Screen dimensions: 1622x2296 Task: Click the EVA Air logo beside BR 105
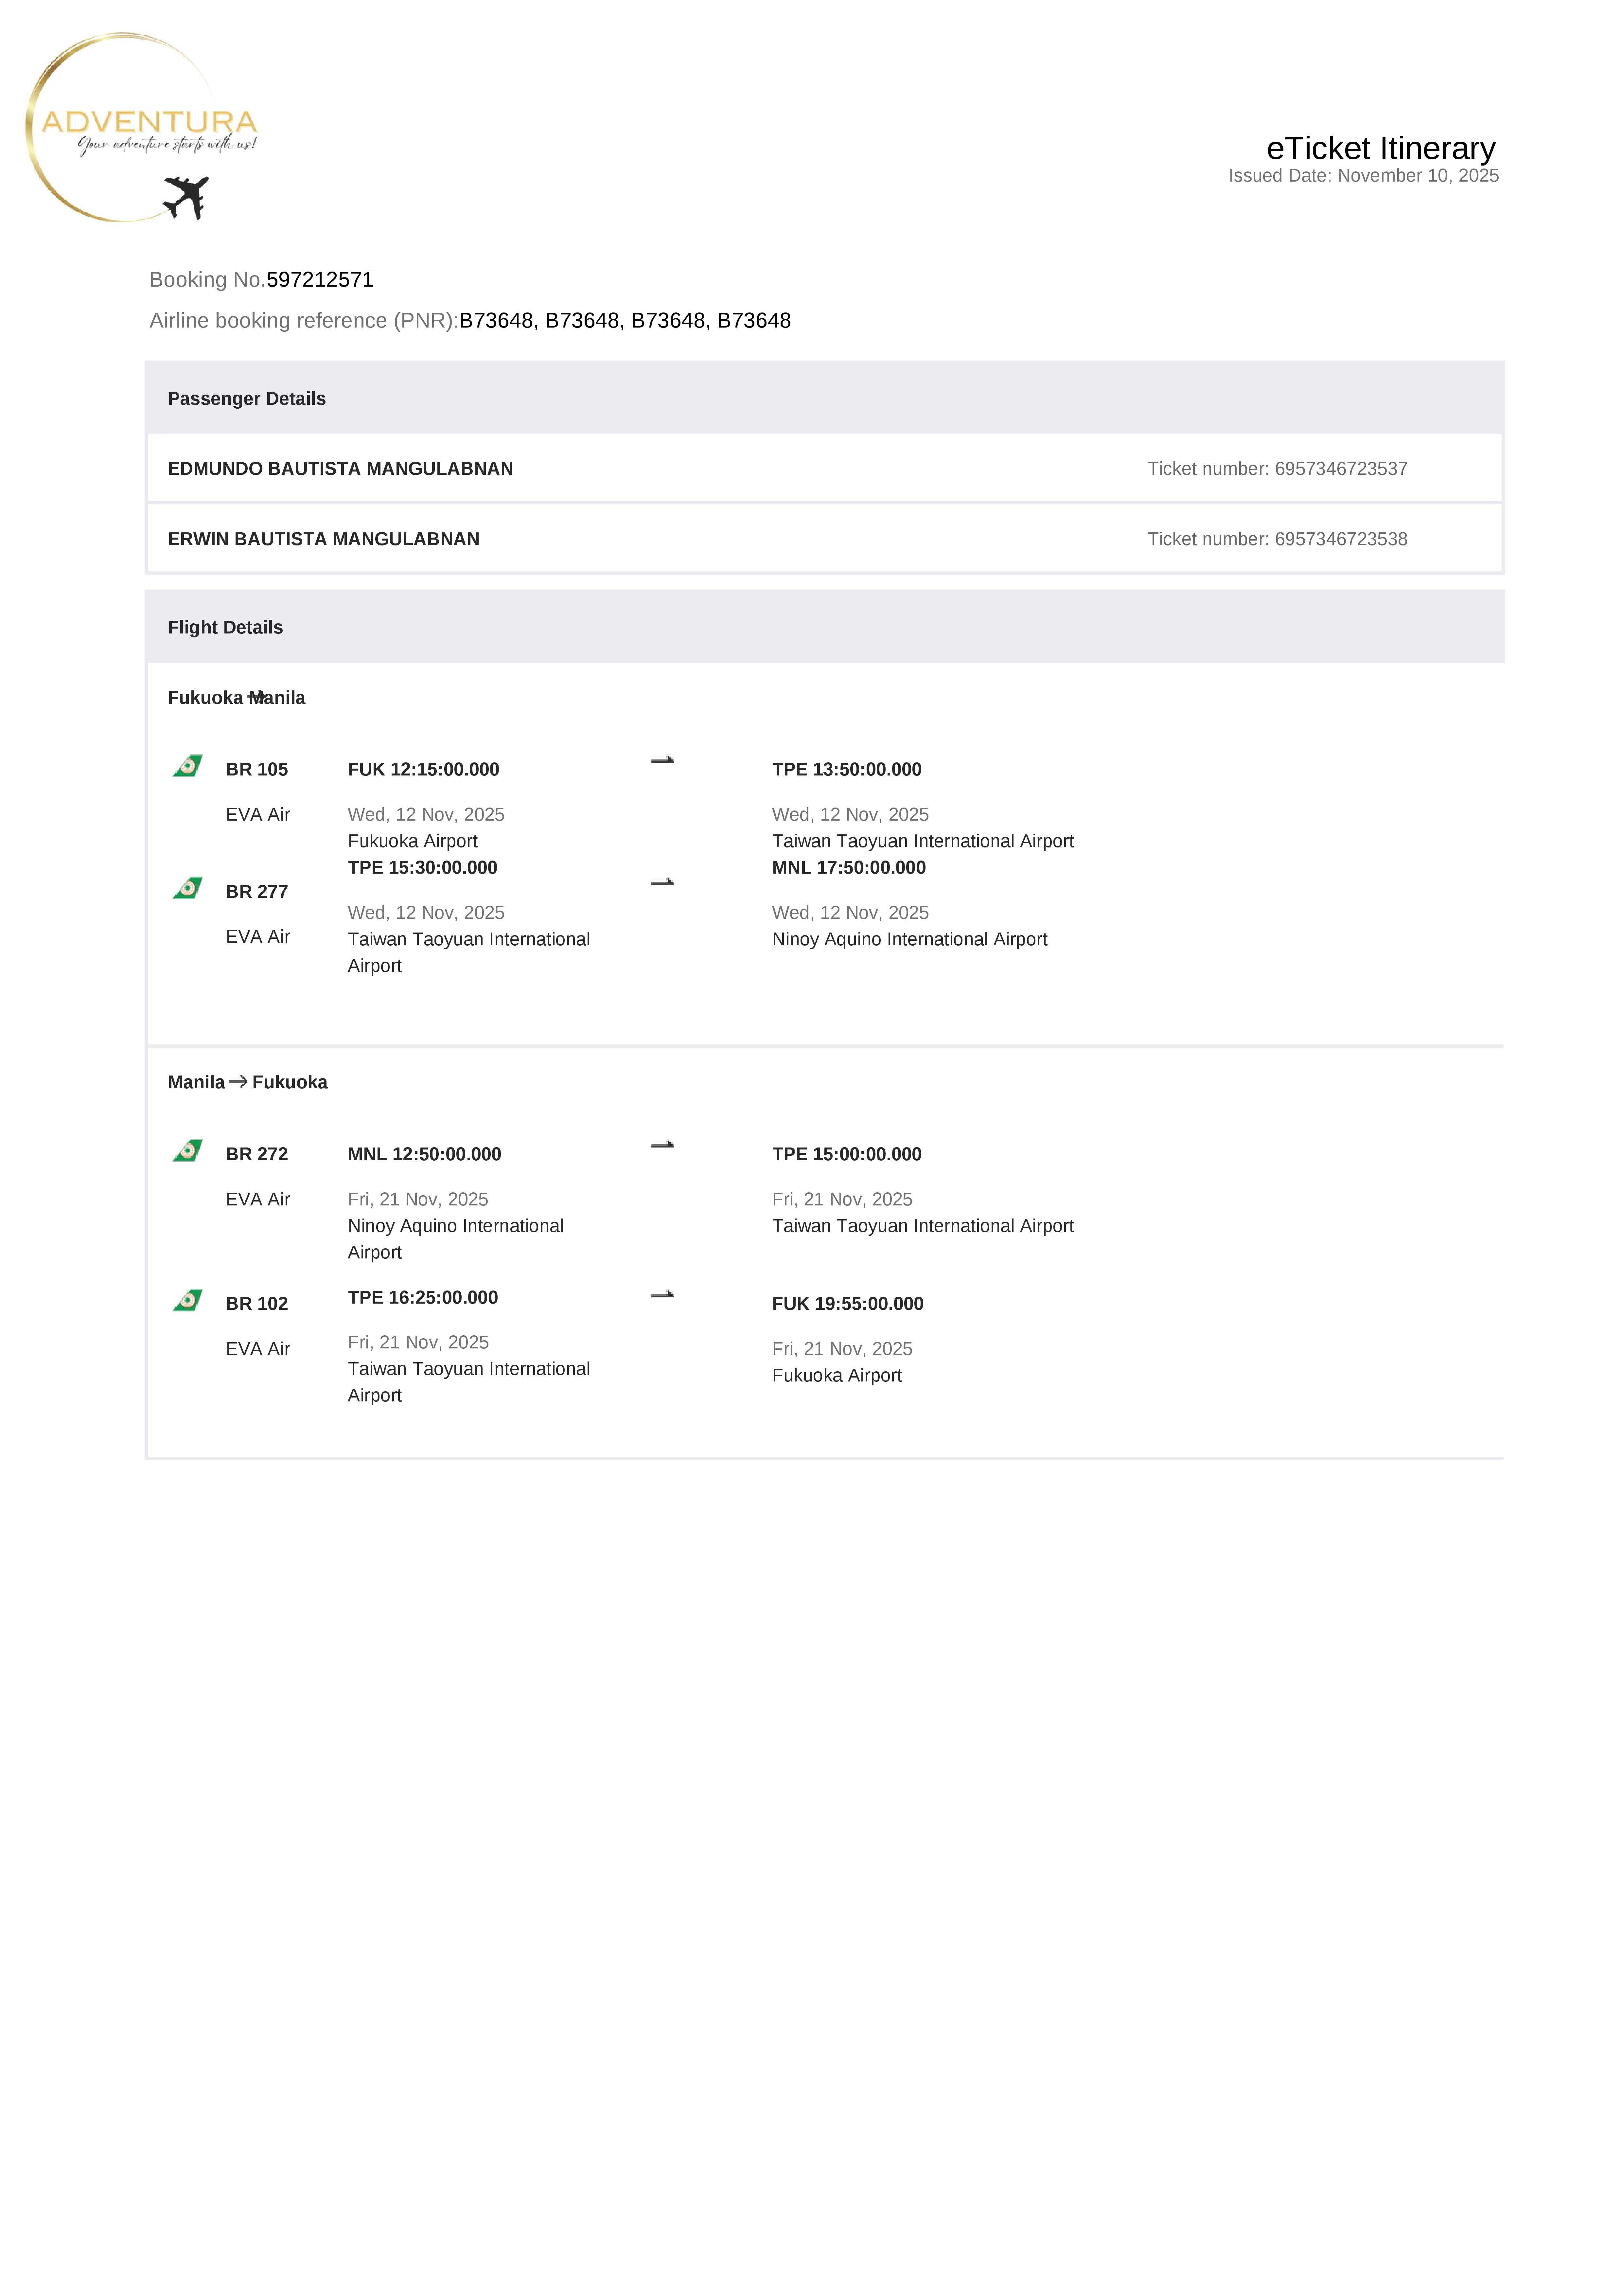tap(188, 766)
